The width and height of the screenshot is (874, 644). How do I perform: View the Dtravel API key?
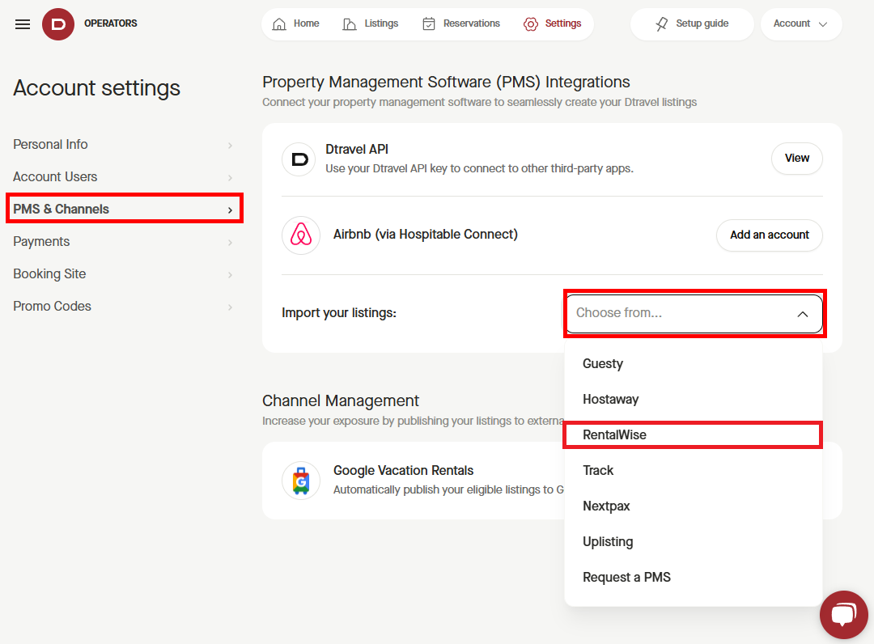(796, 159)
